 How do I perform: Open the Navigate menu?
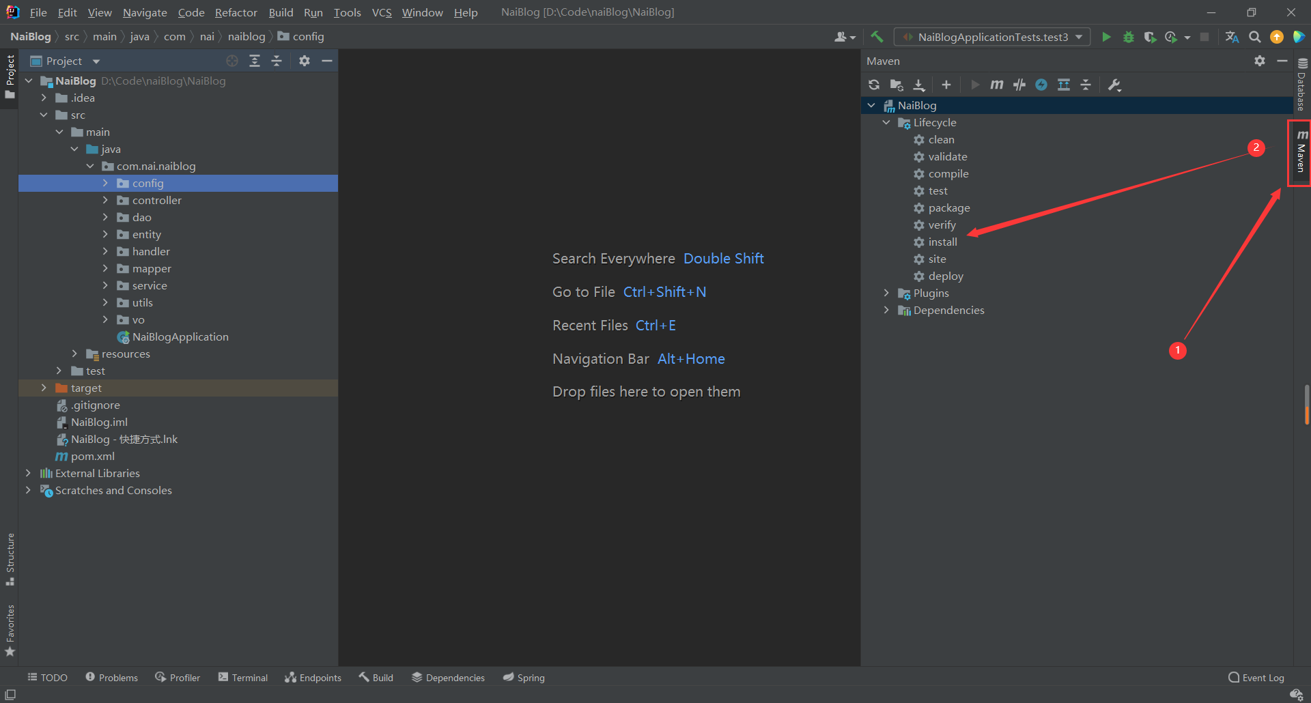(145, 12)
